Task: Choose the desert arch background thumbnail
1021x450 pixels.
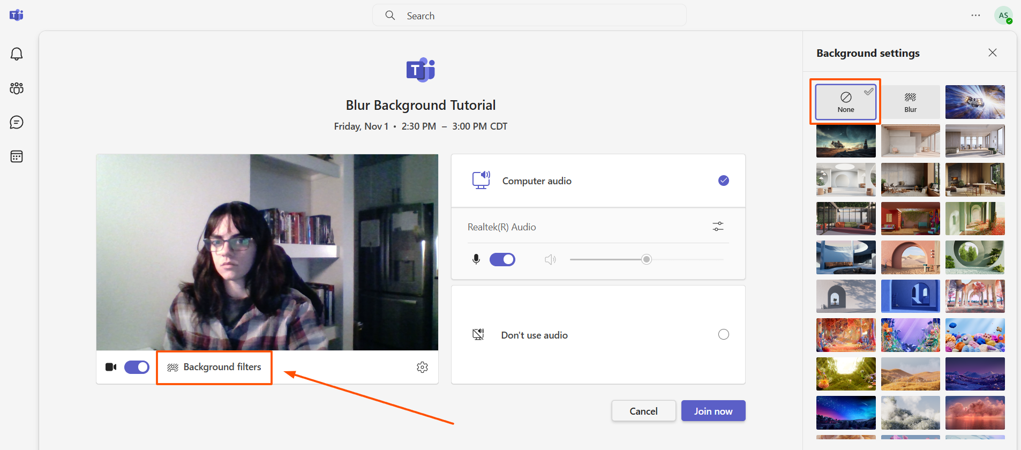Action: [911, 257]
